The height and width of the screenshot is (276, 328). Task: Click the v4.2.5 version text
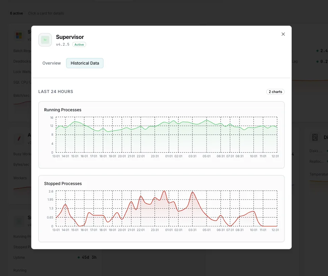click(x=62, y=45)
